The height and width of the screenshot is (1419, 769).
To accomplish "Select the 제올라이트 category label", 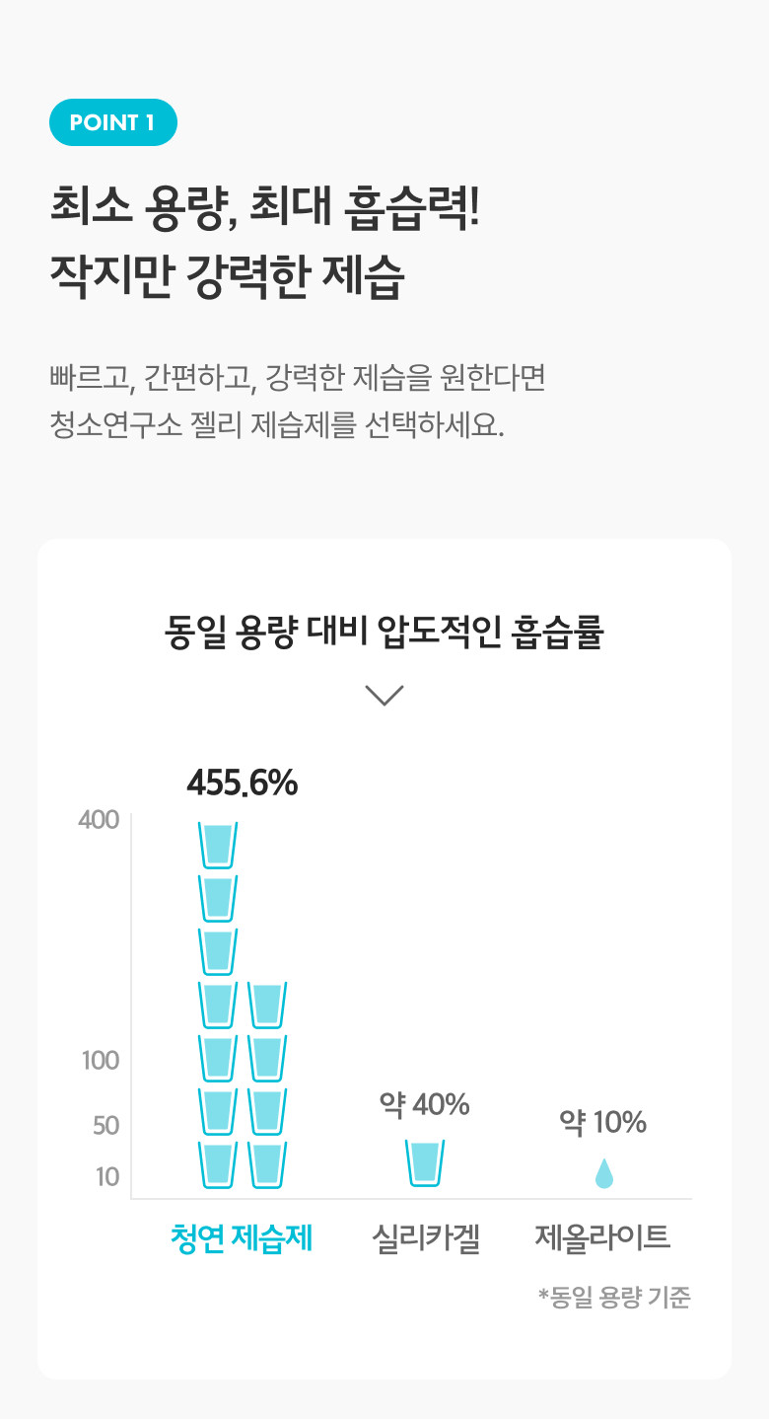I will coord(602,1237).
